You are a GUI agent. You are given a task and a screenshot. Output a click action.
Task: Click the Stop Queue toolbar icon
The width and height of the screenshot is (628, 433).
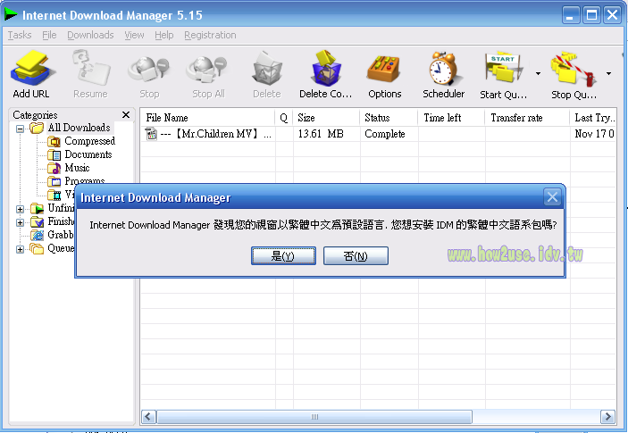(574, 69)
